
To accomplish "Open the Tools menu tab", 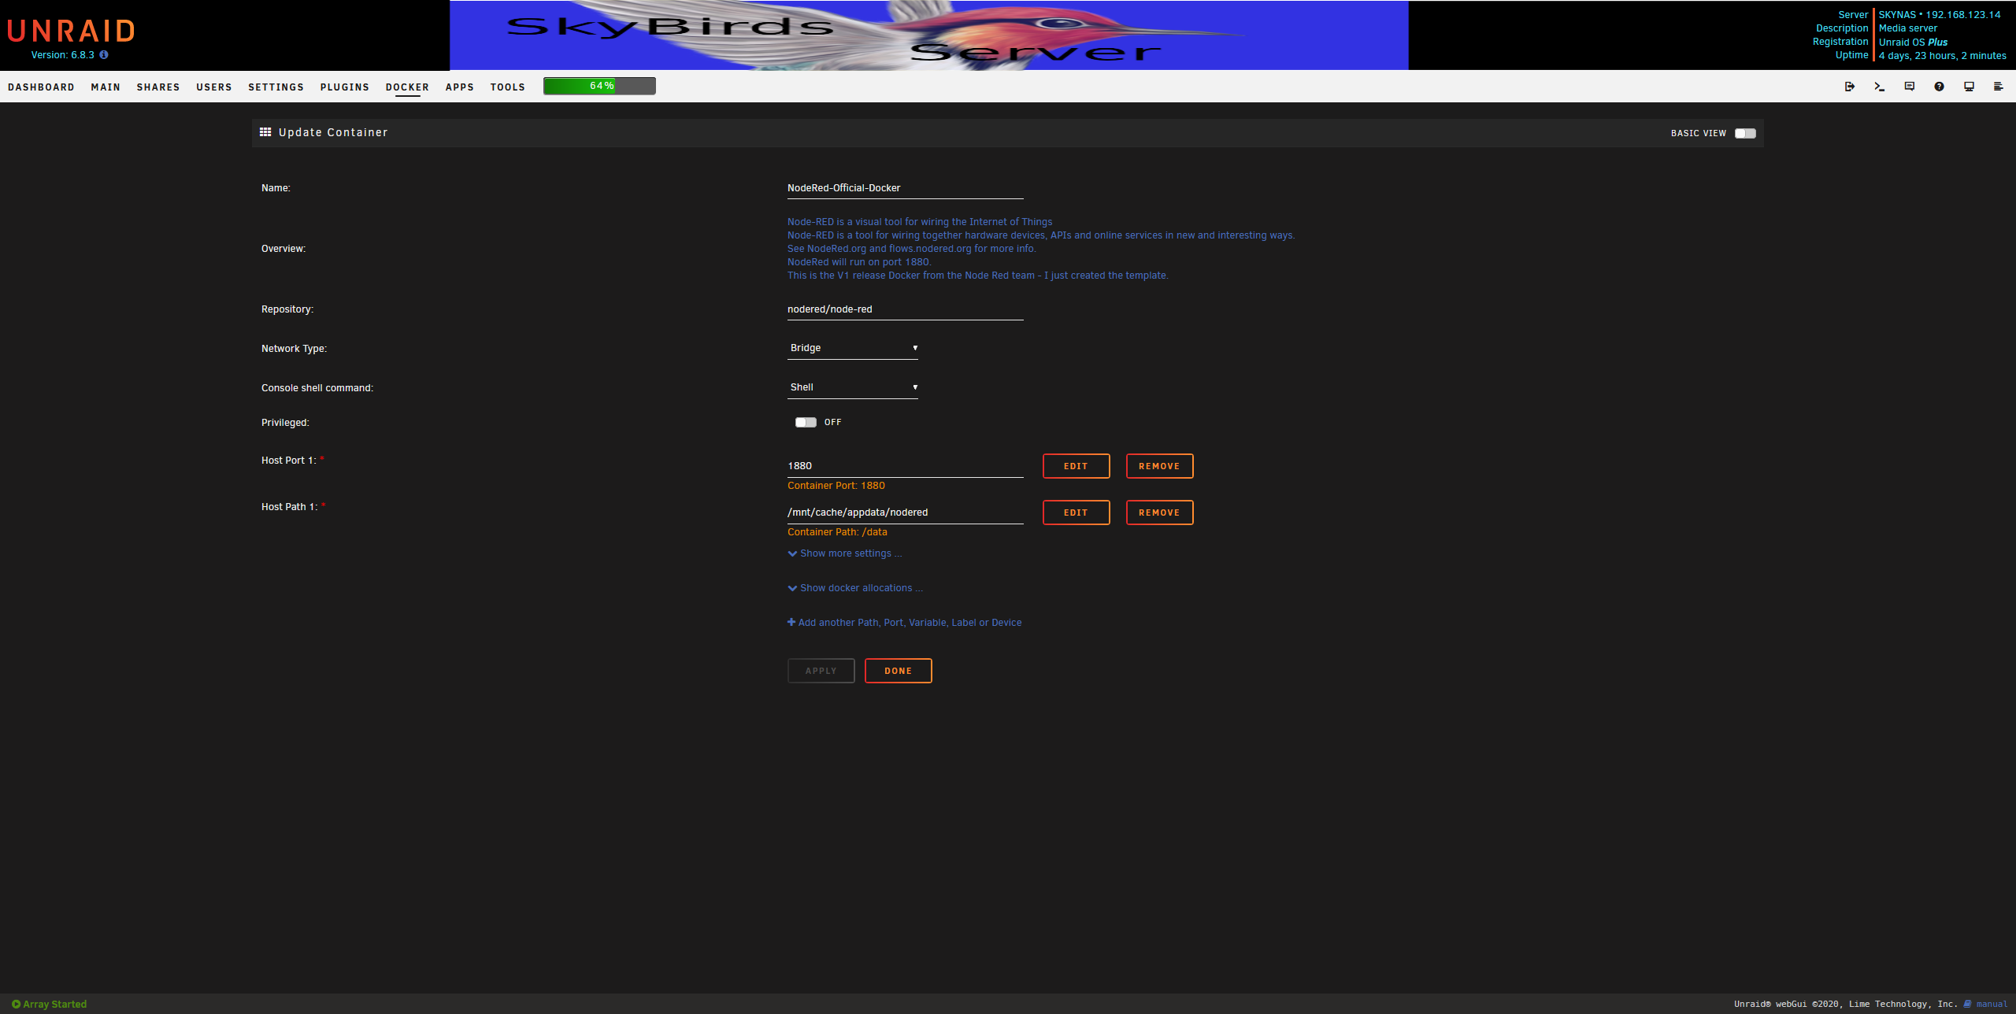I will click(x=508, y=87).
